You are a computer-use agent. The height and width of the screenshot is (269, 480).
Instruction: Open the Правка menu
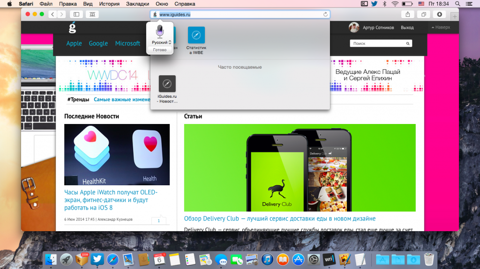pyautogui.click(x=67, y=4)
